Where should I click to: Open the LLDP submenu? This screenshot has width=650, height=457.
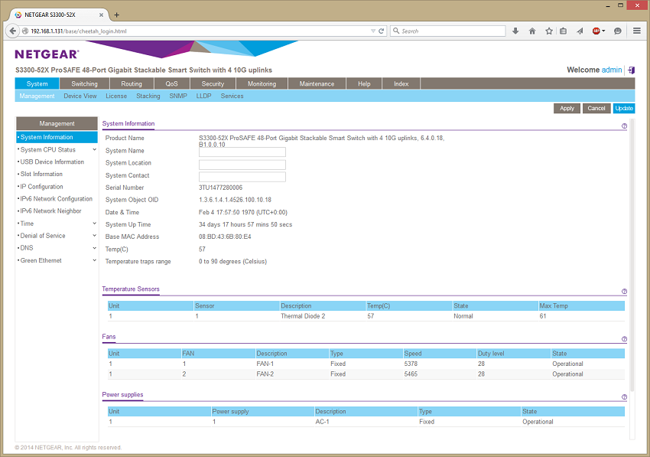pyautogui.click(x=204, y=96)
